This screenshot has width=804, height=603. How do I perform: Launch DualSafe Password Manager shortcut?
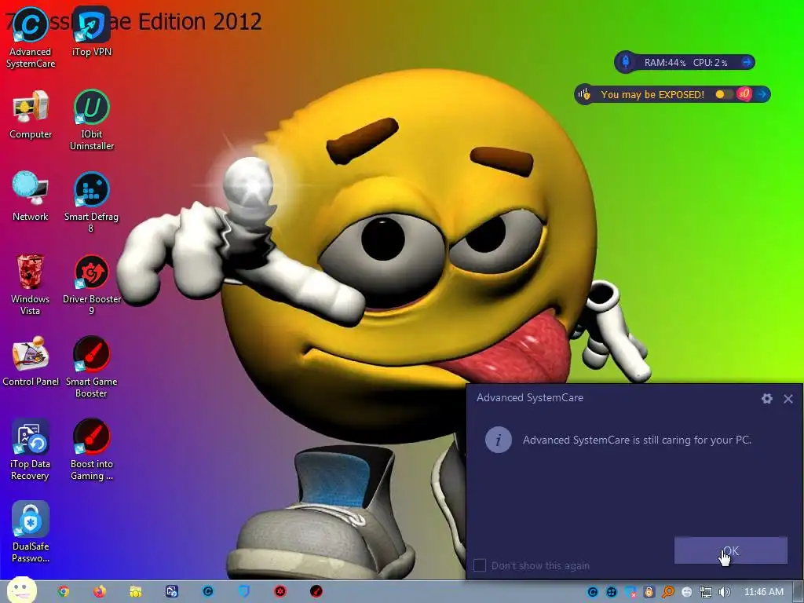(x=31, y=532)
